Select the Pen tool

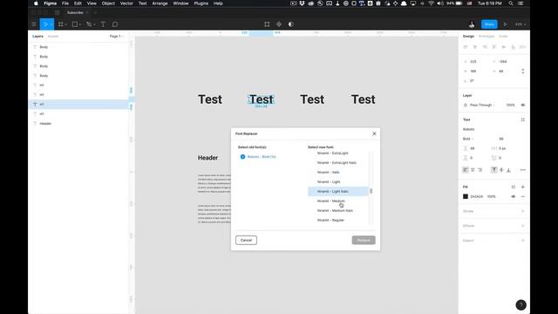point(89,24)
